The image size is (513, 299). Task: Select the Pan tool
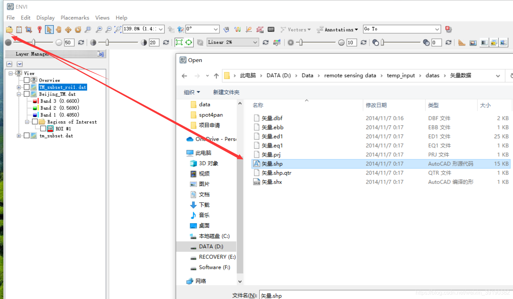(59, 29)
